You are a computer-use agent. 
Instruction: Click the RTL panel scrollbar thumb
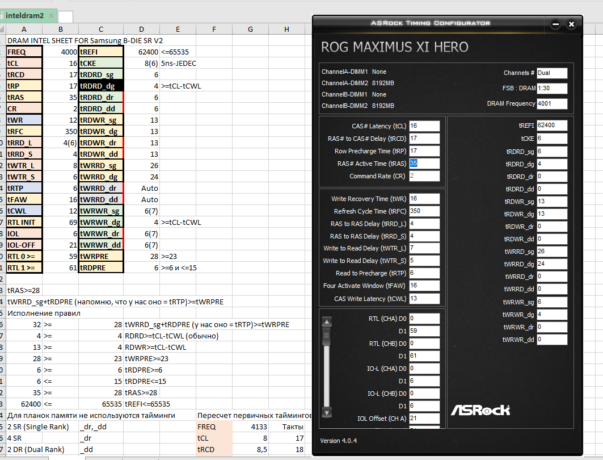click(327, 337)
